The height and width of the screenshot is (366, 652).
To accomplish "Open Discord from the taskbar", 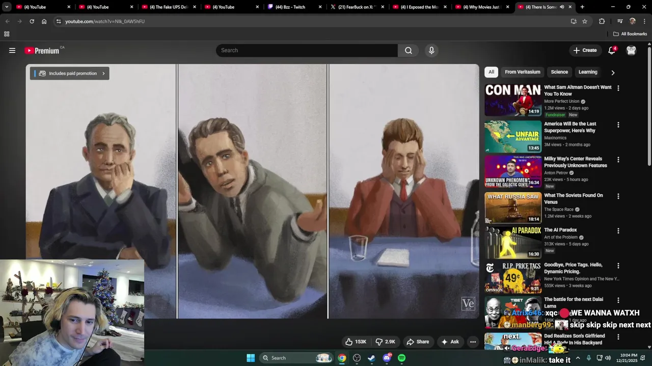I will coord(387,358).
